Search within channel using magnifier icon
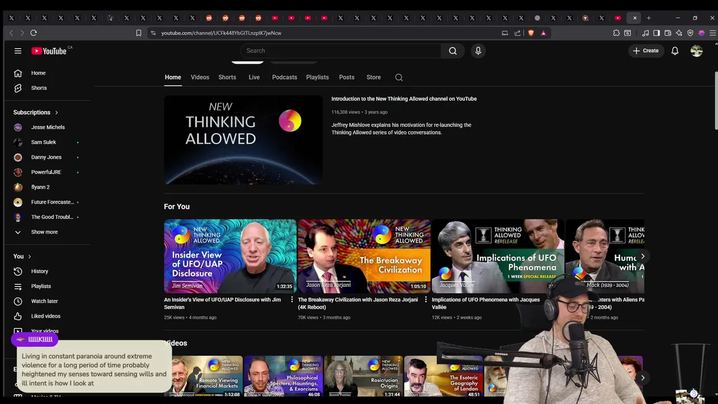 (399, 77)
